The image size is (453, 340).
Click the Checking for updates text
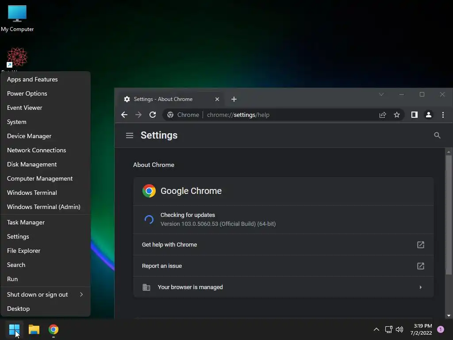click(x=188, y=215)
